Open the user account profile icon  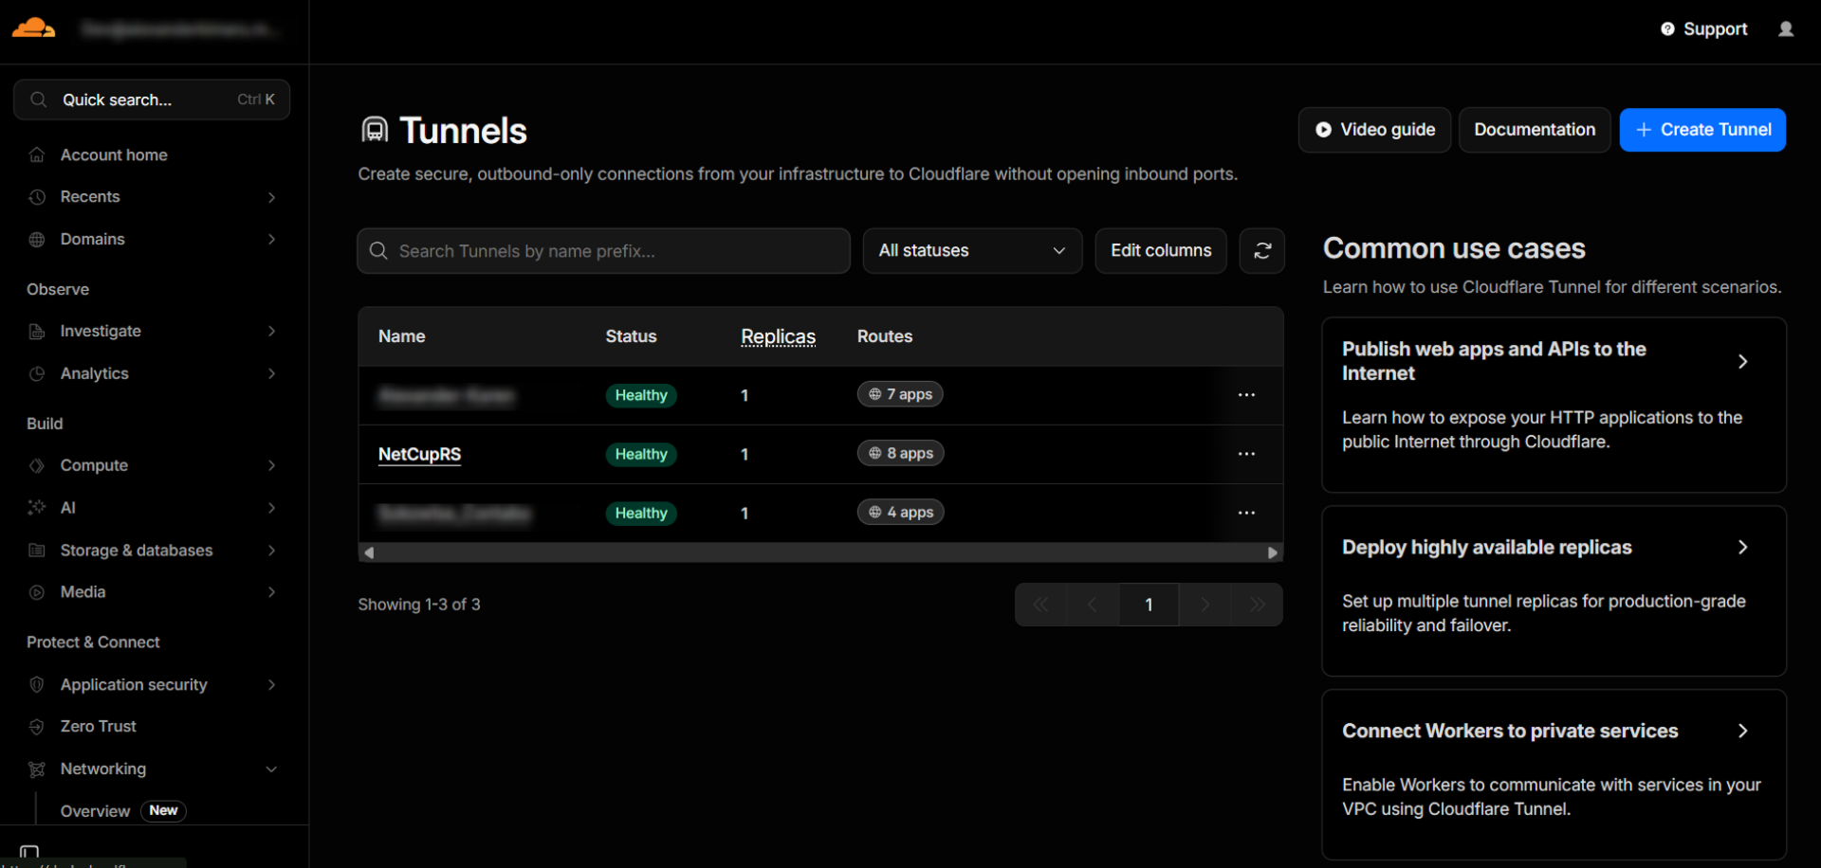pyautogui.click(x=1786, y=29)
